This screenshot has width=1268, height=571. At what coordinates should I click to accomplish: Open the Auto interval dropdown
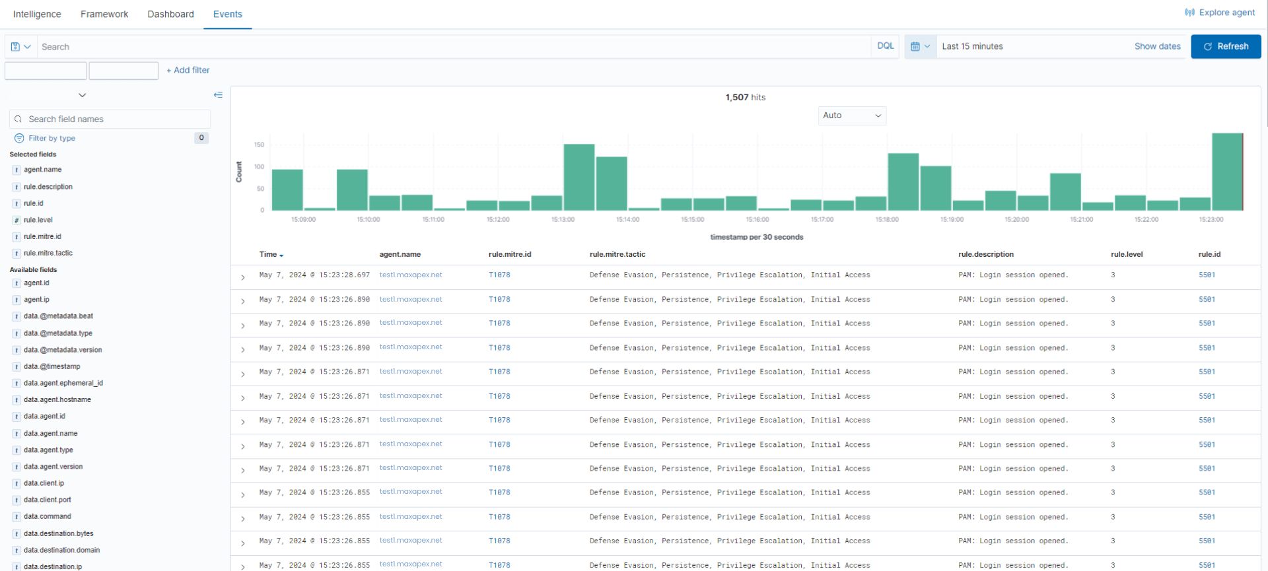pos(852,116)
